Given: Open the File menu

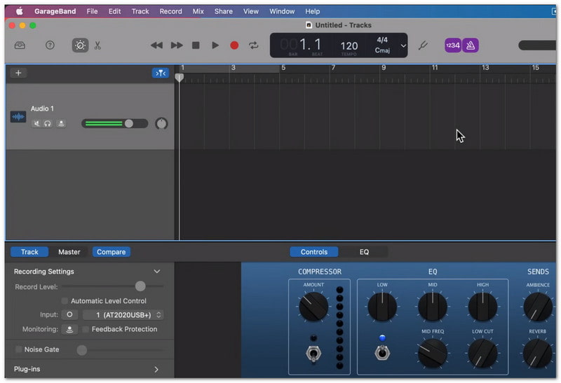Looking at the screenshot, I should pyautogui.click(x=92, y=11).
